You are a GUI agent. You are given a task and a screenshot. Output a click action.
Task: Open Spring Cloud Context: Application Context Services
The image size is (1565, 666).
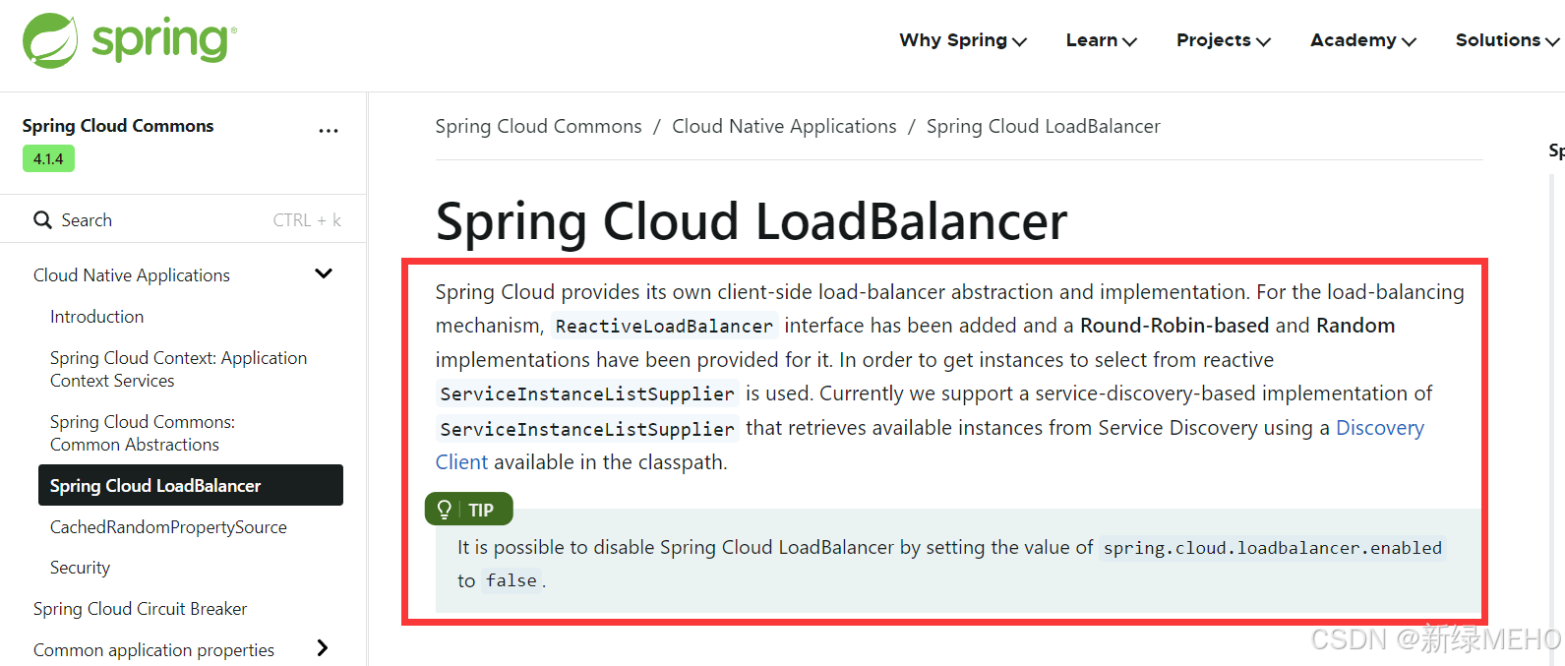pyautogui.click(x=179, y=369)
